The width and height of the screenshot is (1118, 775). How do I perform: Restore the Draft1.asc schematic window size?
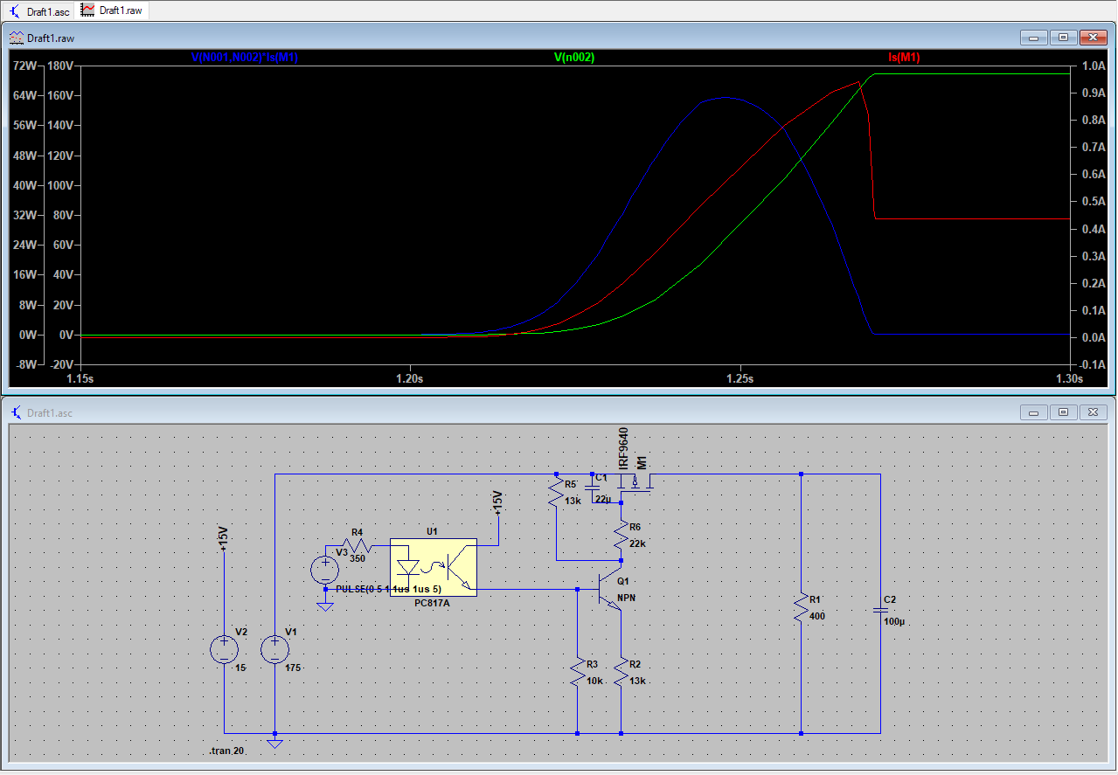click(x=1063, y=412)
